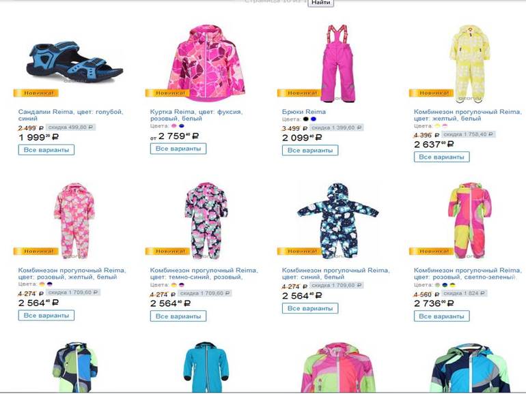Click 'Все варианты' under Брюки Reima
This screenshot has height=394, width=526.
pos(310,150)
